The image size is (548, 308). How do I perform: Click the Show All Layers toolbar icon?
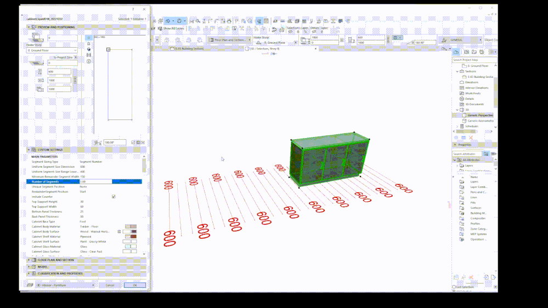click(x=160, y=28)
